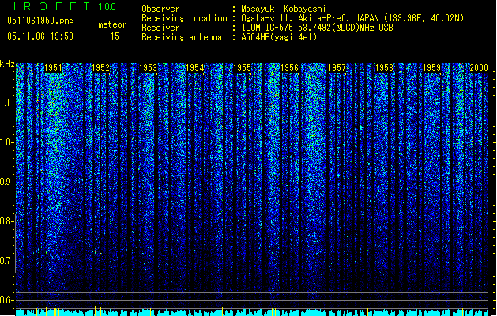The image size is (497, 316).
Task: Click the Receiving antenna label
Action: tap(182, 37)
